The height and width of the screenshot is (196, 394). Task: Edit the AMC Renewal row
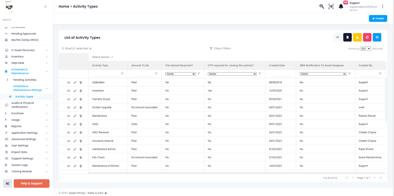(75, 132)
